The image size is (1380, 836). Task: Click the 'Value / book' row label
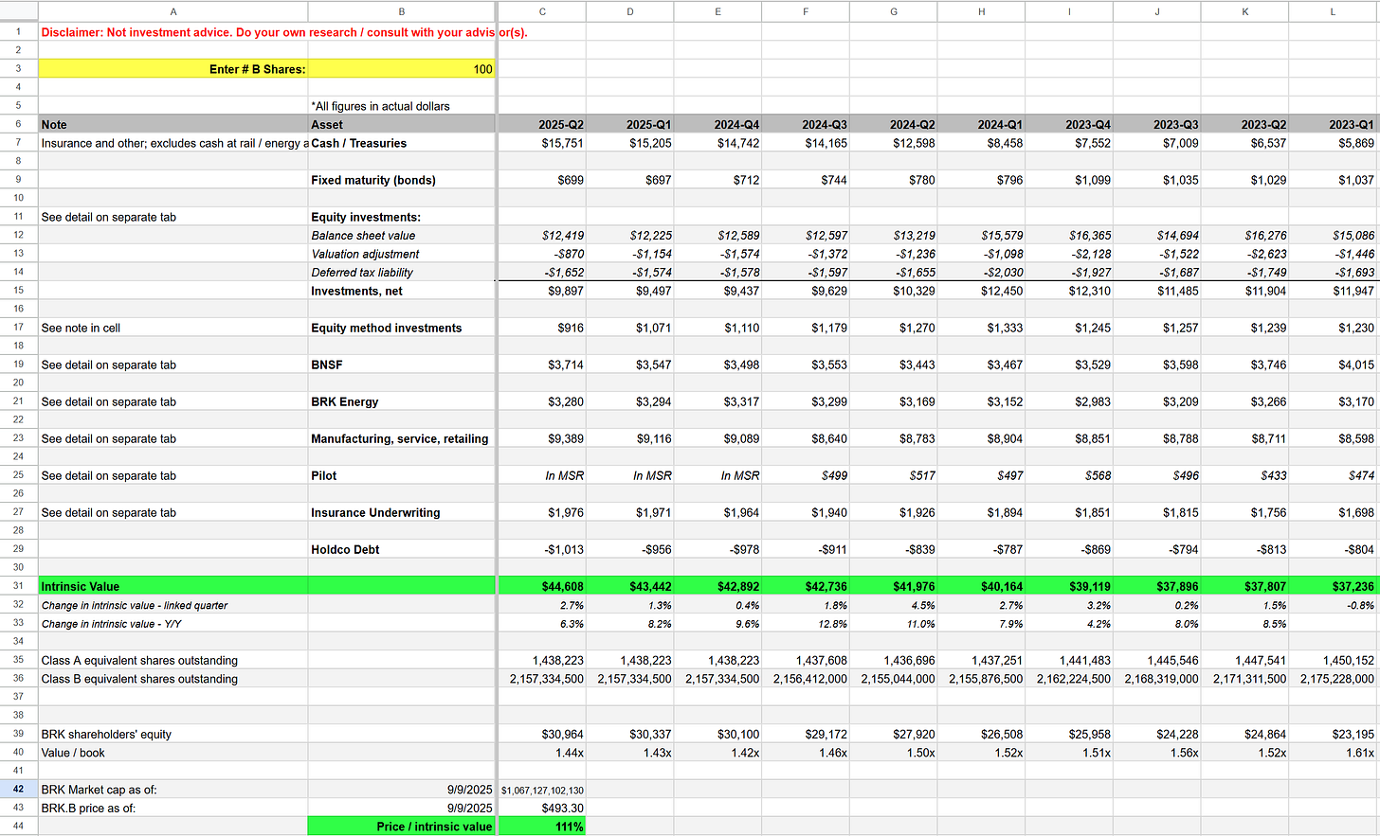click(x=73, y=753)
